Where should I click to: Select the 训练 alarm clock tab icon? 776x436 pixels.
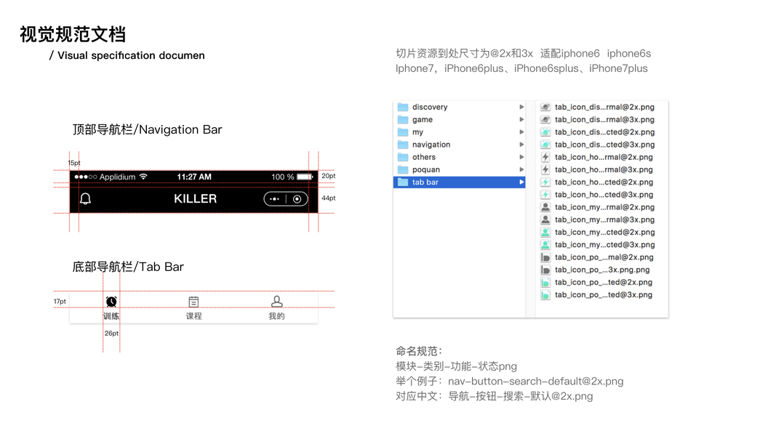click(x=111, y=302)
